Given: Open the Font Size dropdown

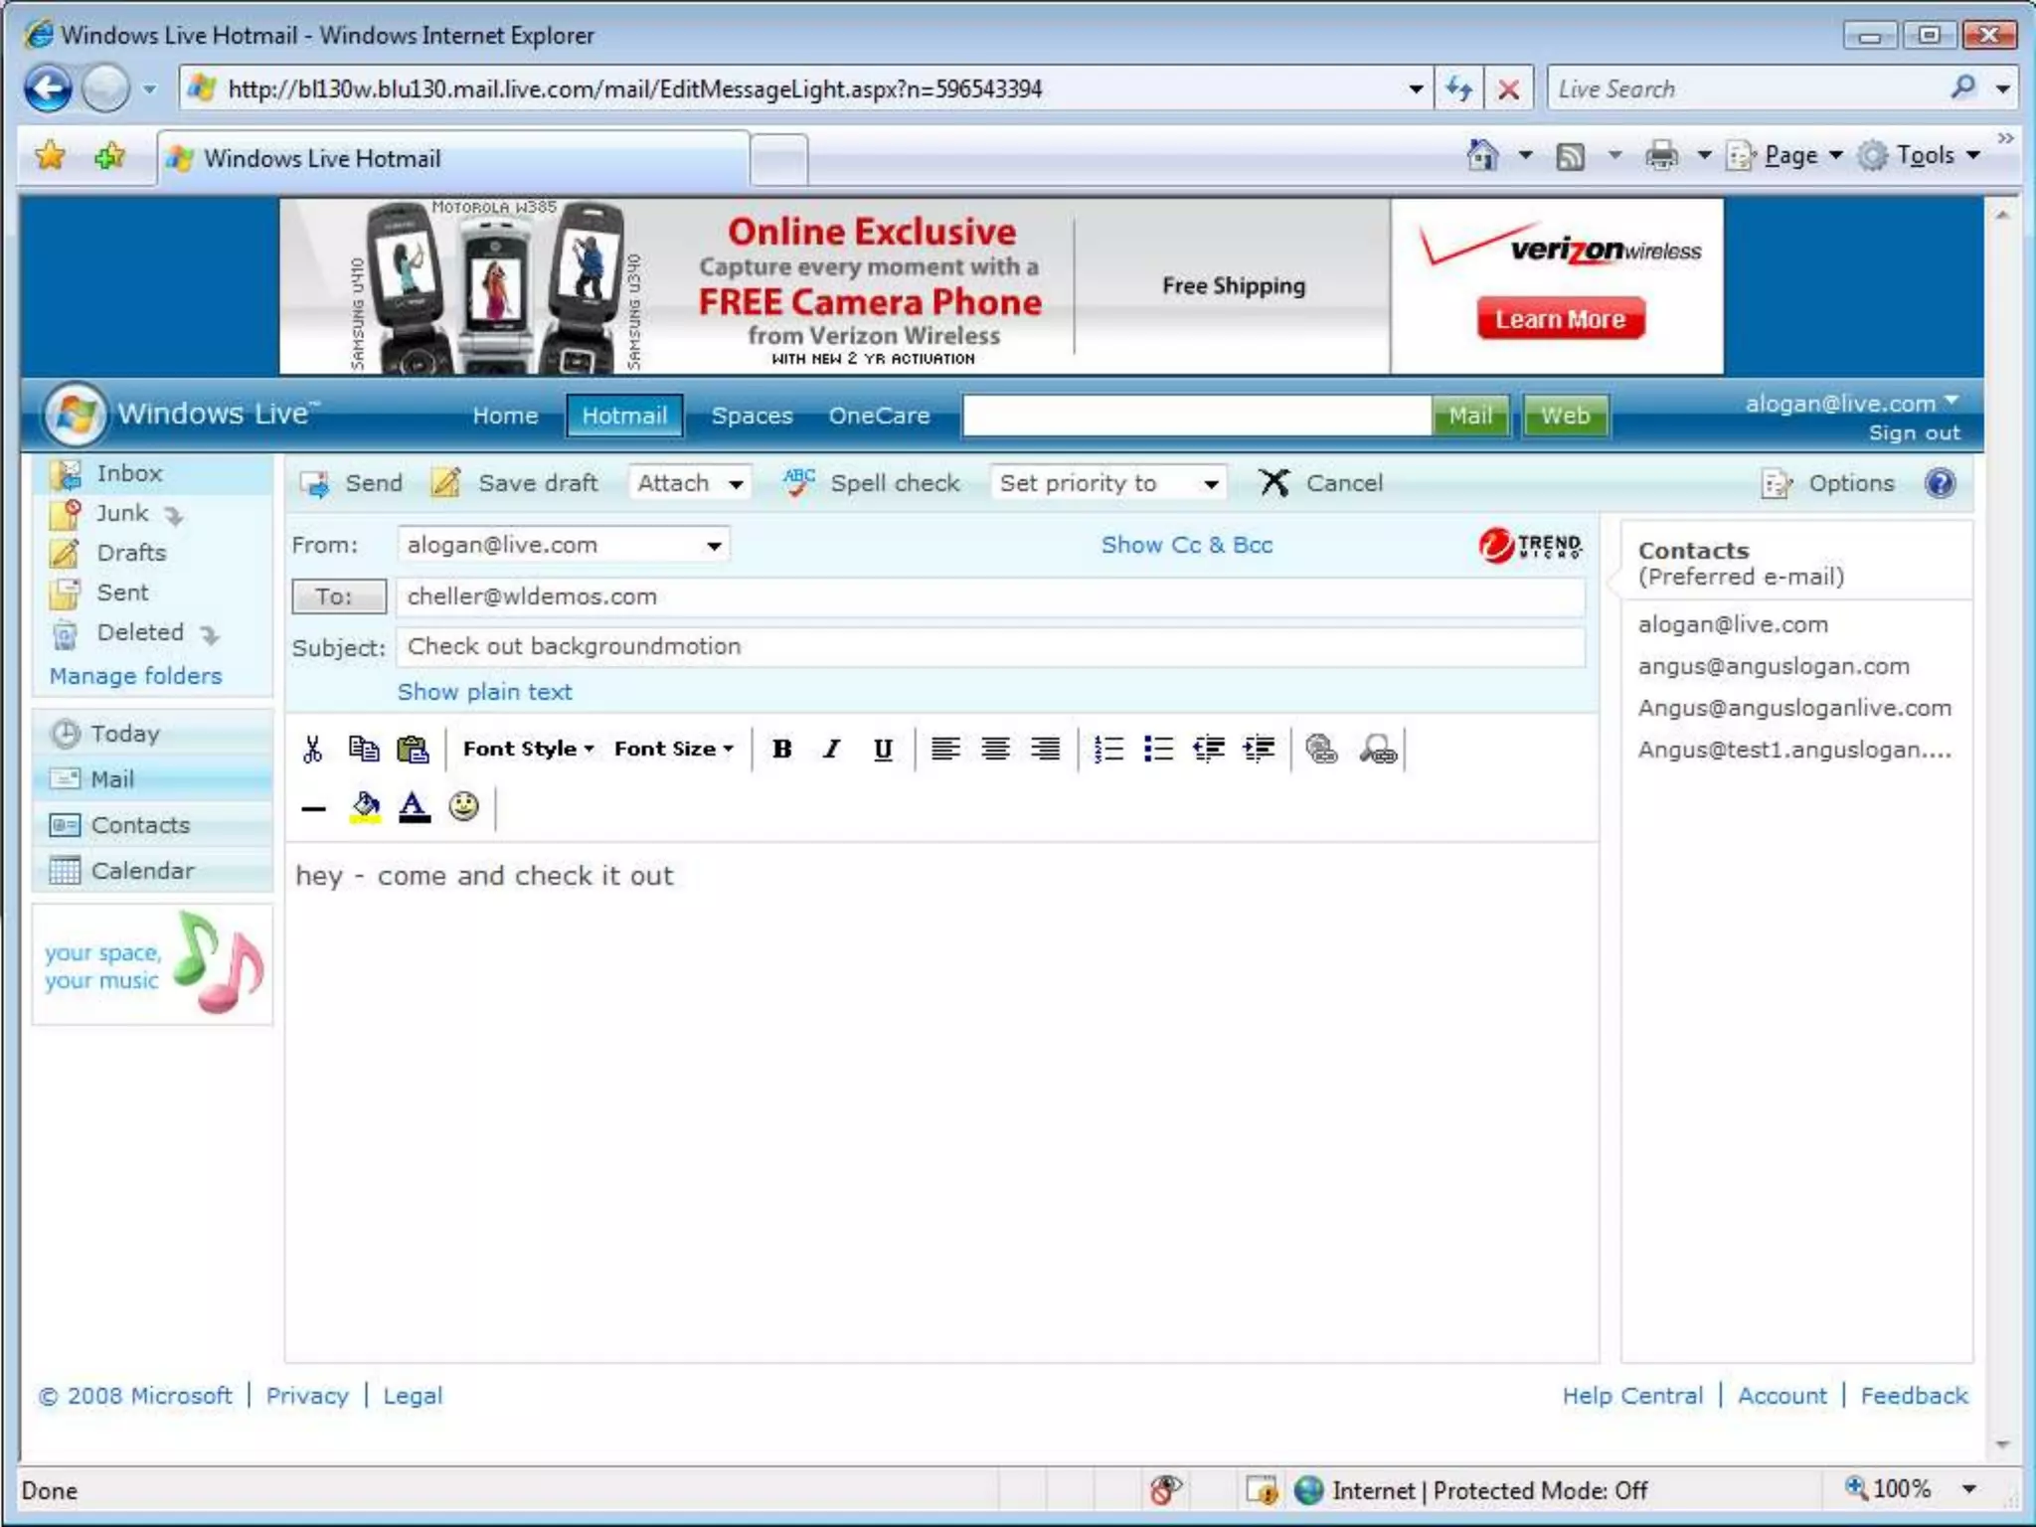Looking at the screenshot, I should (x=673, y=749).
